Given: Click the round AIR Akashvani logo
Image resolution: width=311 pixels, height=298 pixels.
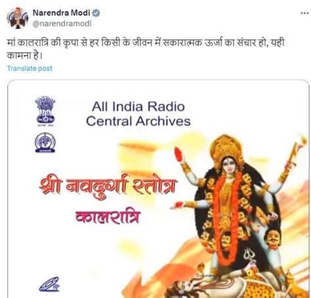Looking at the screenshot, I should click(x=45, y=143).
